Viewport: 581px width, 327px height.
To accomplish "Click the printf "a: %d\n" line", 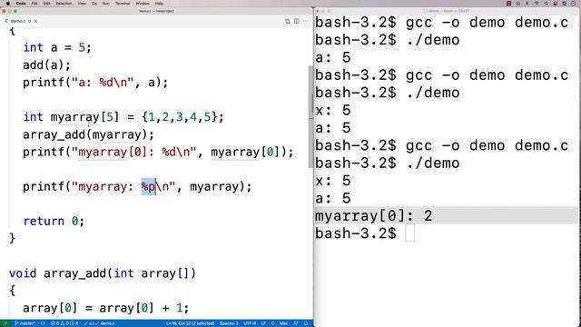I will click(95, 83).
